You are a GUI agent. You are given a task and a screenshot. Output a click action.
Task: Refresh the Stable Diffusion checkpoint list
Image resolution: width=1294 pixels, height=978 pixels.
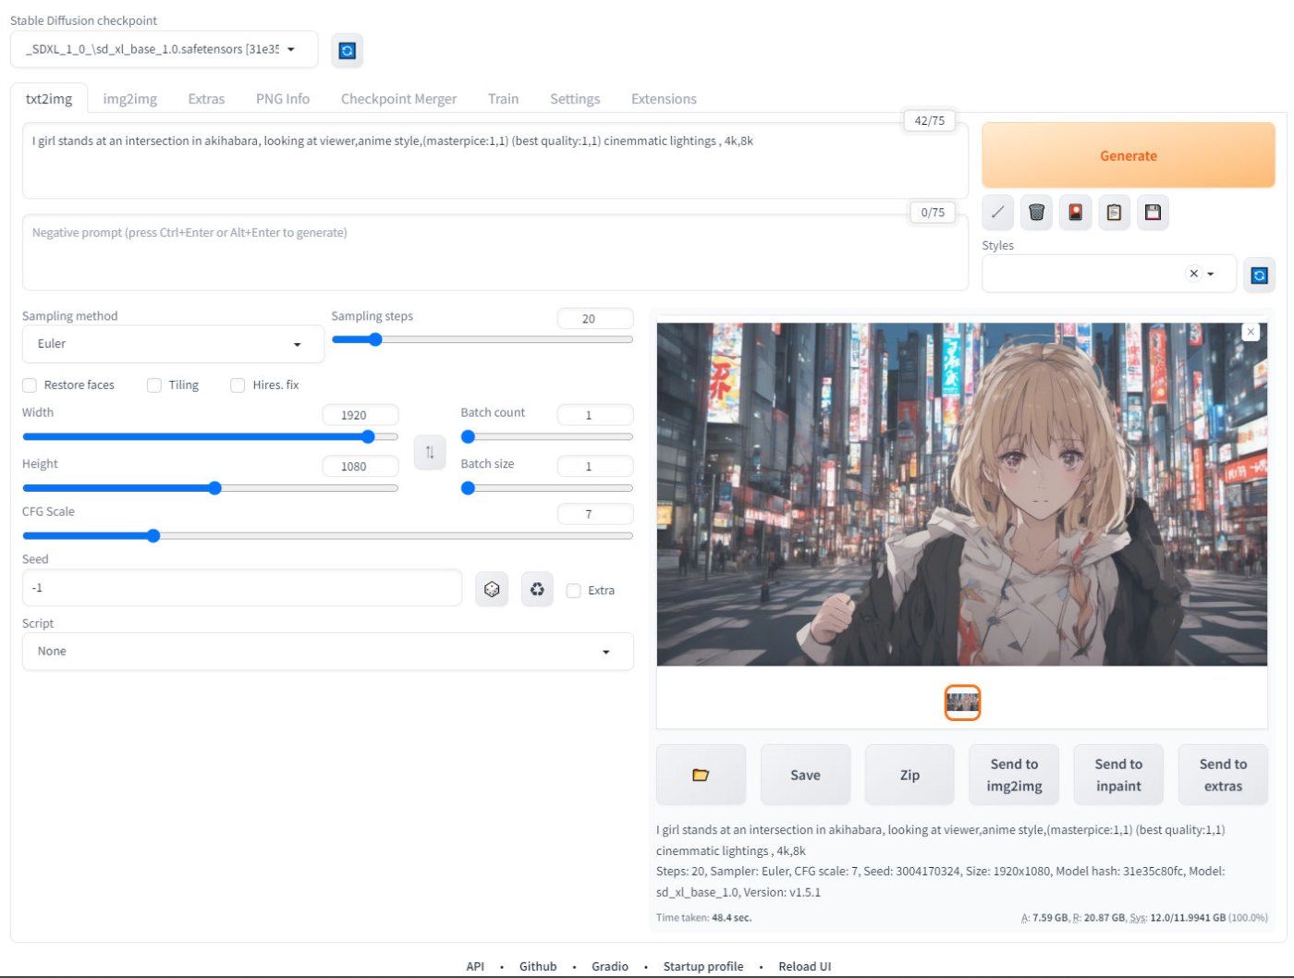(x=347, y=51)
